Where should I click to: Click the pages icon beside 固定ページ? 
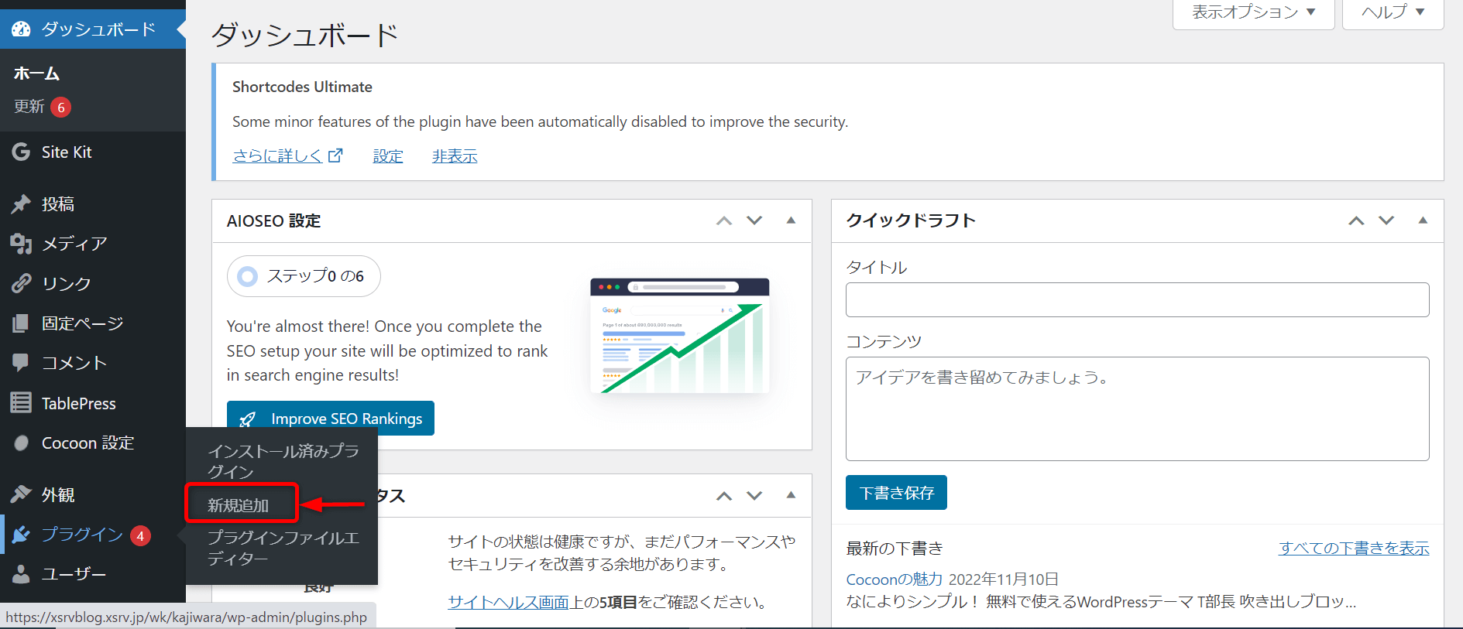[21, 323]
